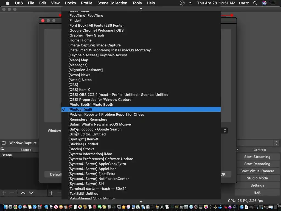
Task: Open Spotlight search magnifier icon
Action: [255, 3]
